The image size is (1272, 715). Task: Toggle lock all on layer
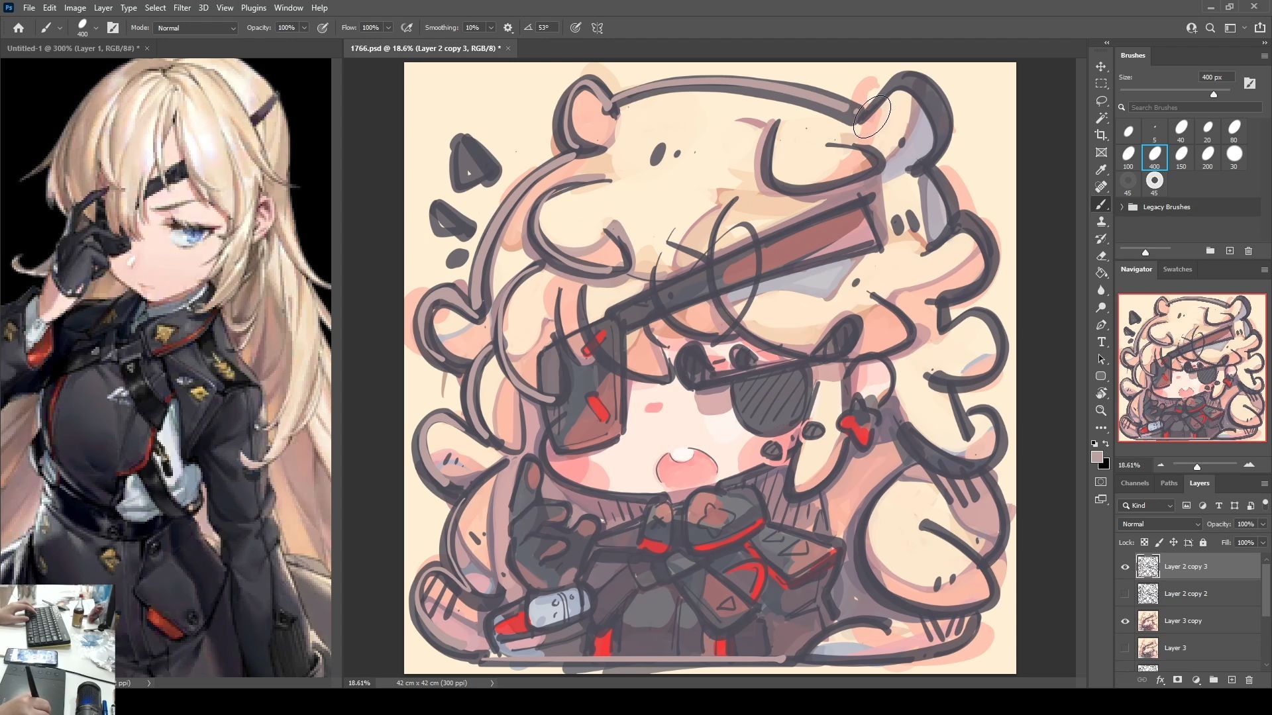pos(1203,542)
